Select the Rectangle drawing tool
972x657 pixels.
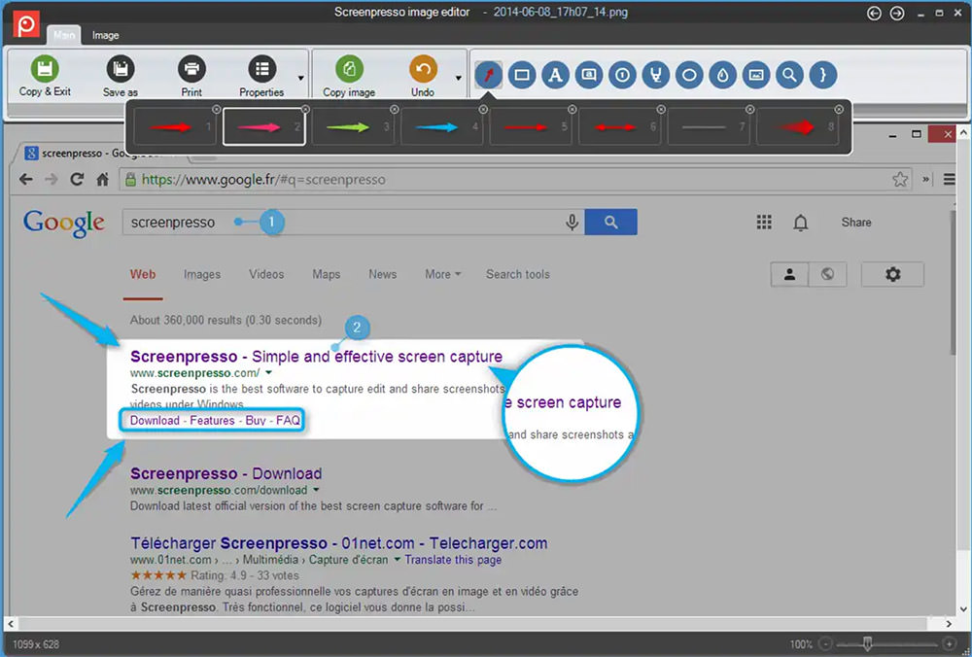(522, 74)
